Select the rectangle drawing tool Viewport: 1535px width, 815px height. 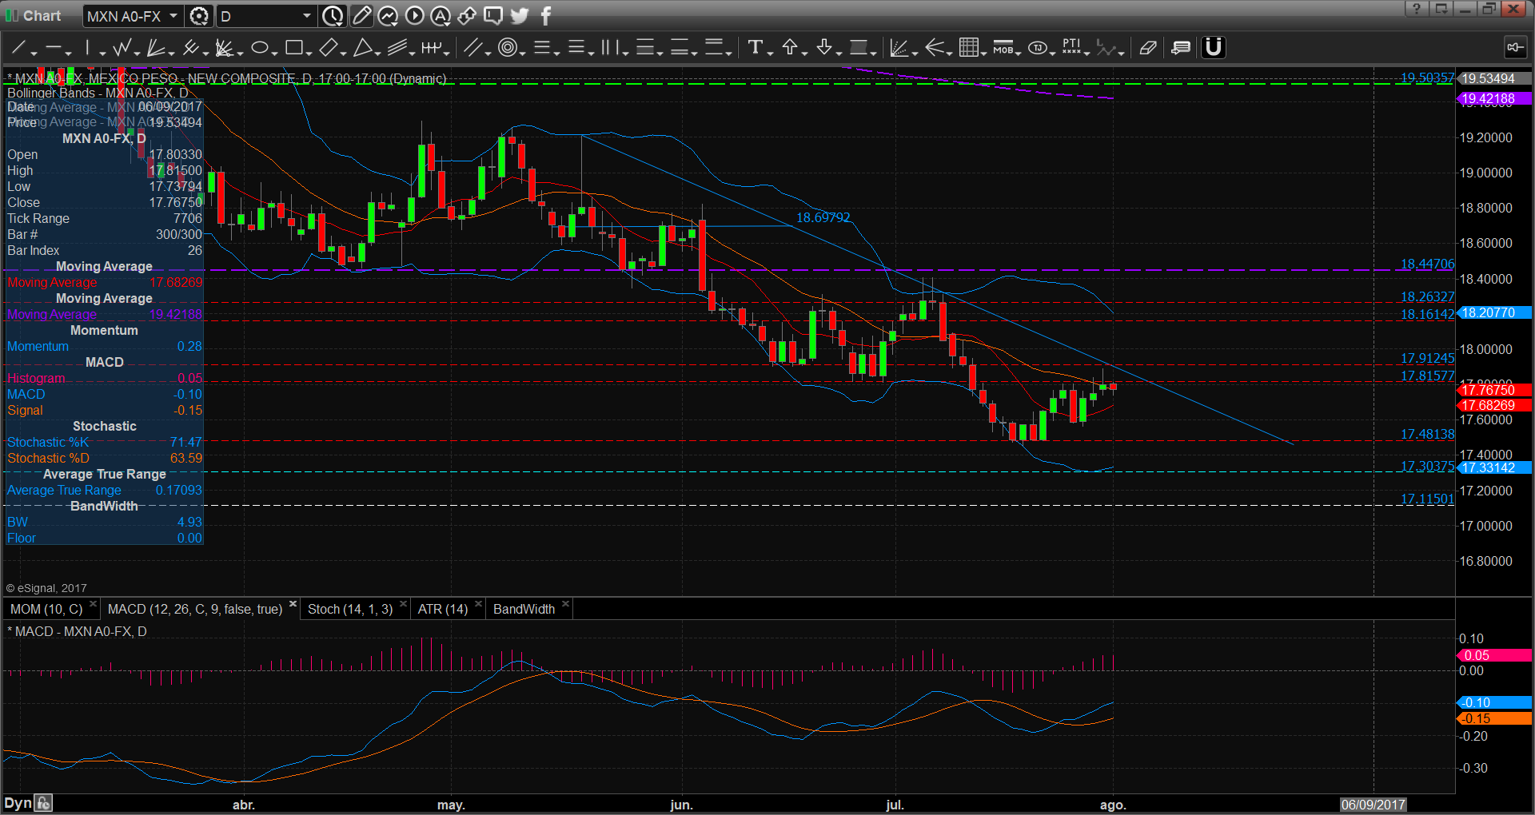tap(293, 48)
